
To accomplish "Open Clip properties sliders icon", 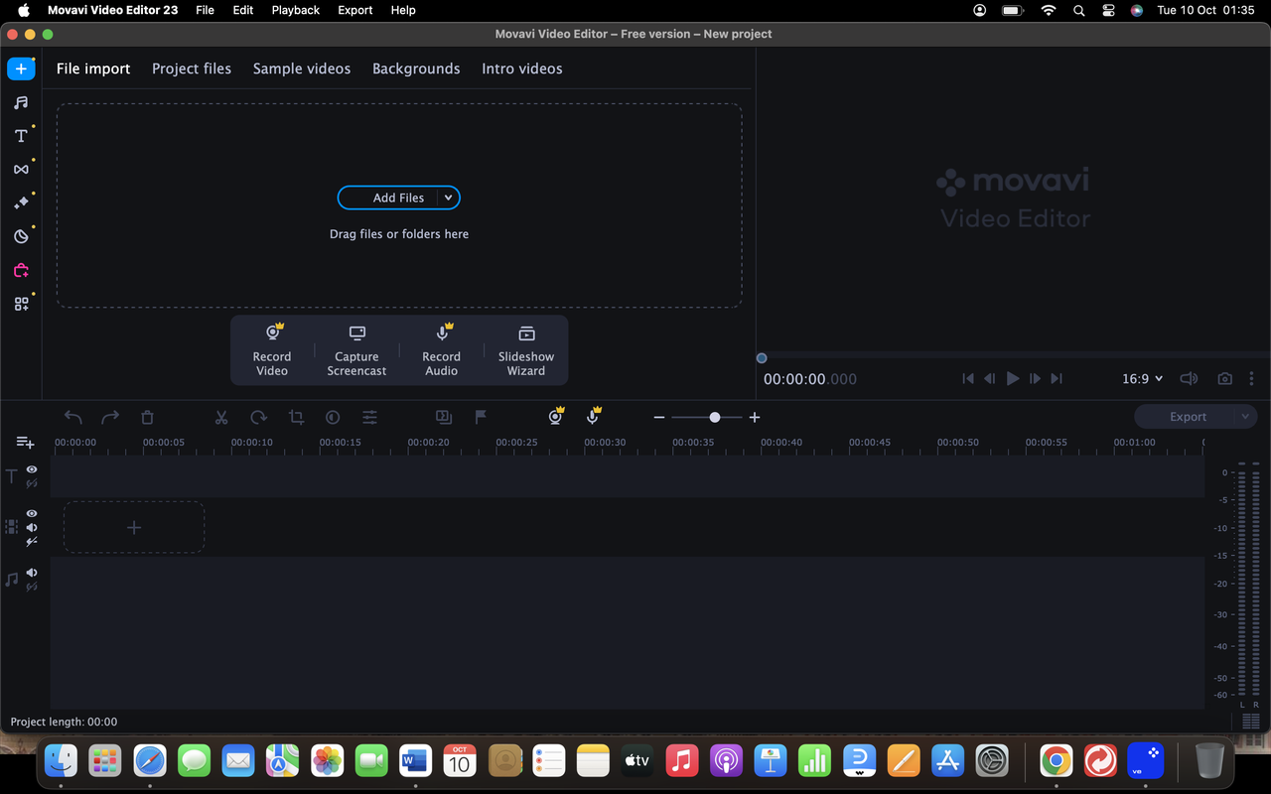I will pos(369,418).
